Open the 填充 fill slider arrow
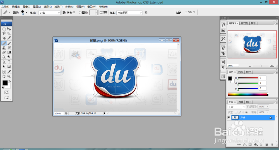 (267, 112)
